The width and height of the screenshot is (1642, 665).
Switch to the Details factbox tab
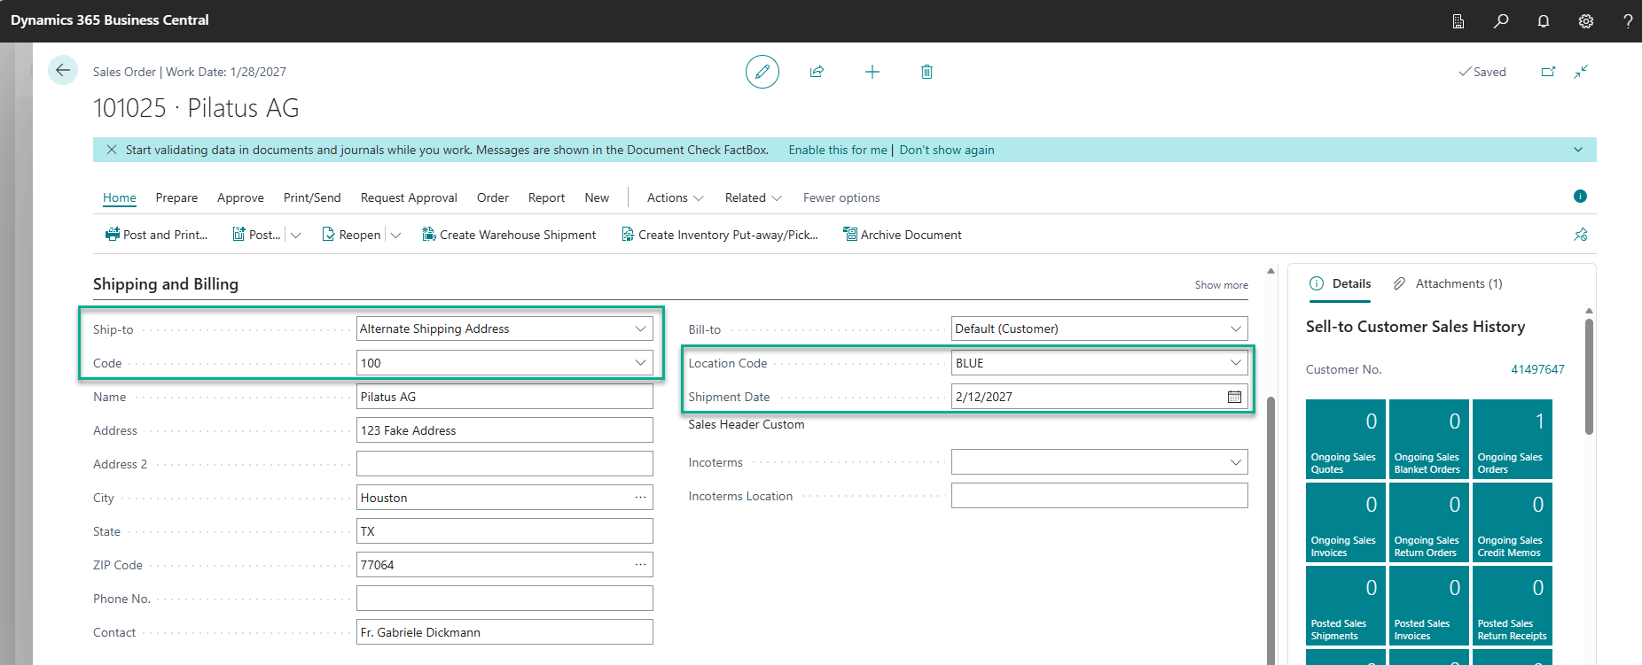1341,283
